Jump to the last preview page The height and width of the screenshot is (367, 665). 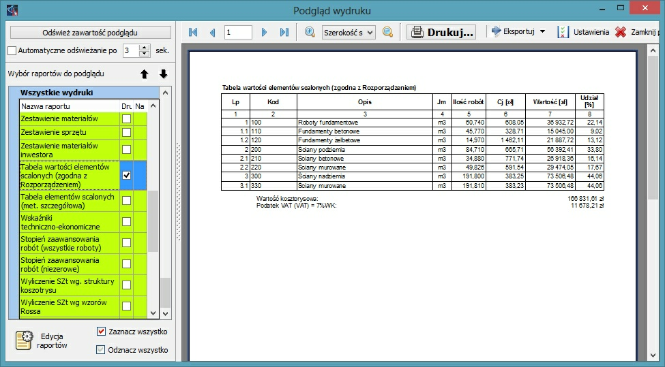click(x=284, y=32)
